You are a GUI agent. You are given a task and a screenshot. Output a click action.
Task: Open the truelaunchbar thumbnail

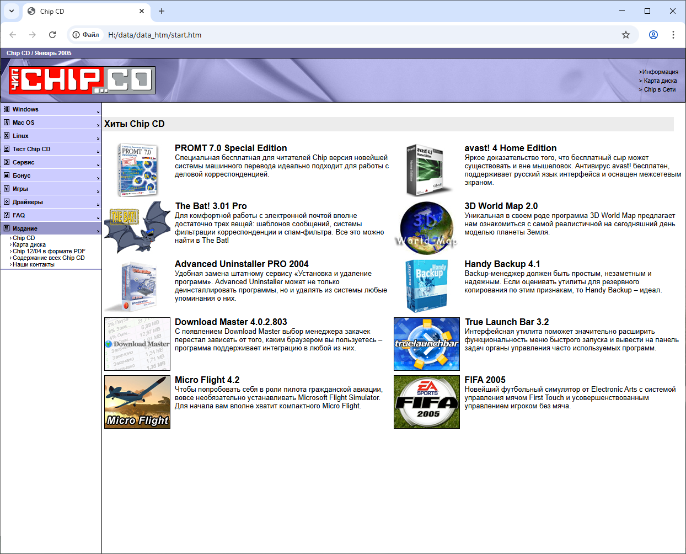[427, 344]
